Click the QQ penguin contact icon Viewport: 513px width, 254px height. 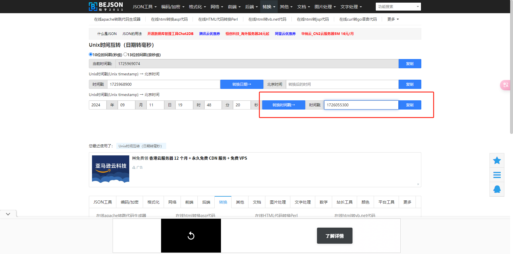pos(497,189)
